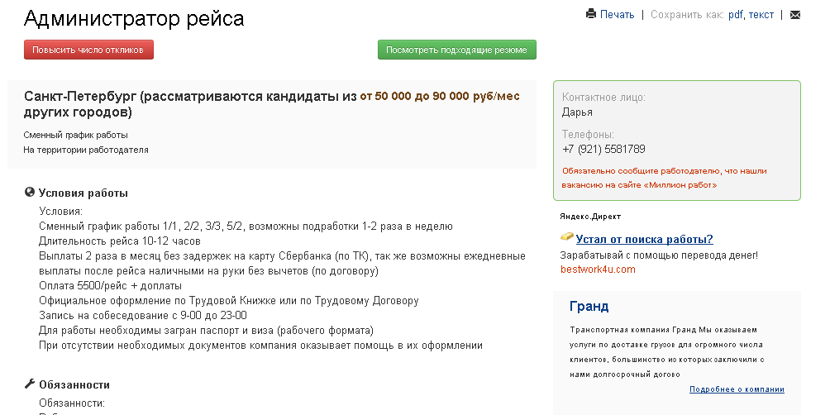Viewport: 830px width, 415px height.
Task: Click the globe icon beside Условия работы
Action: pos(30,192)
